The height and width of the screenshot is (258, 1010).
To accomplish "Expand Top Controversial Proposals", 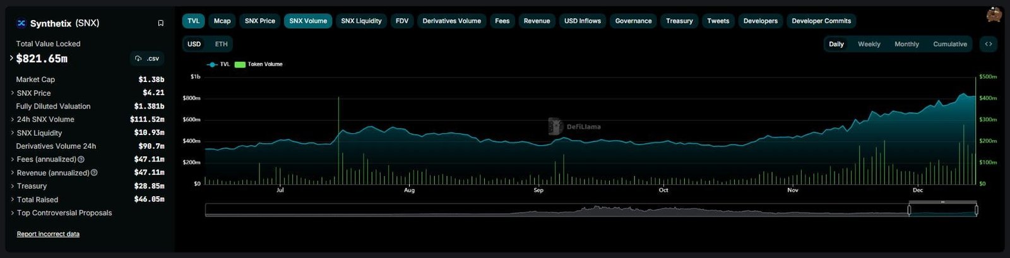I will coord(12,213).
